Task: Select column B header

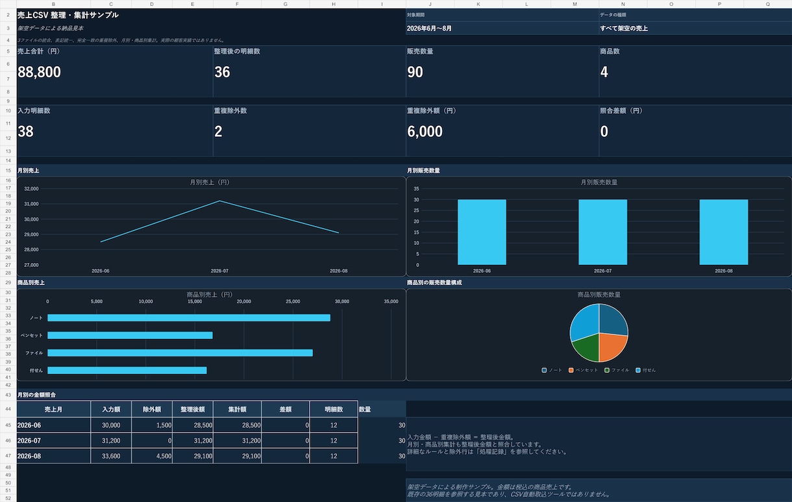Action: 53,4
